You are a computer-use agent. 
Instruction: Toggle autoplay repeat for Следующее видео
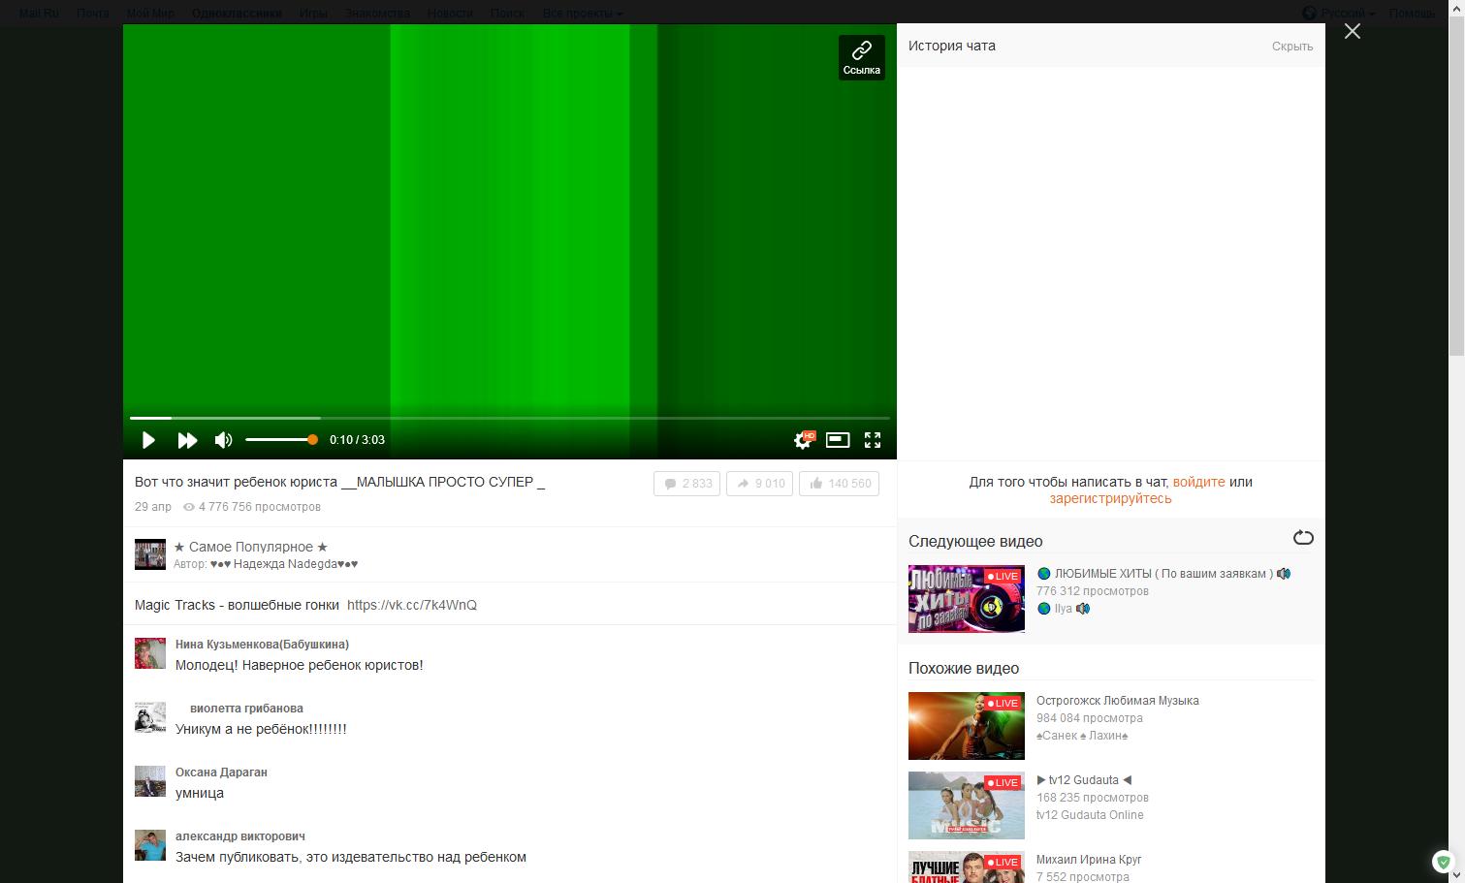click(1303, 538)
